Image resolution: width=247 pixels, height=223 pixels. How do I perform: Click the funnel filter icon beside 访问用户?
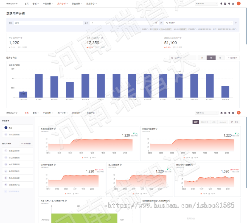pos(236,23)
